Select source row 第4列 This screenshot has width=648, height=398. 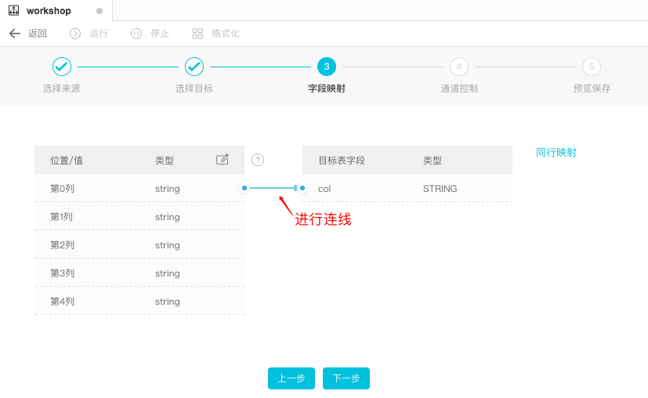coord(139,301)
